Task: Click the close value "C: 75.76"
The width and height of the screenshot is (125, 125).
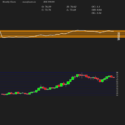Action: click(x=46, y=10)
